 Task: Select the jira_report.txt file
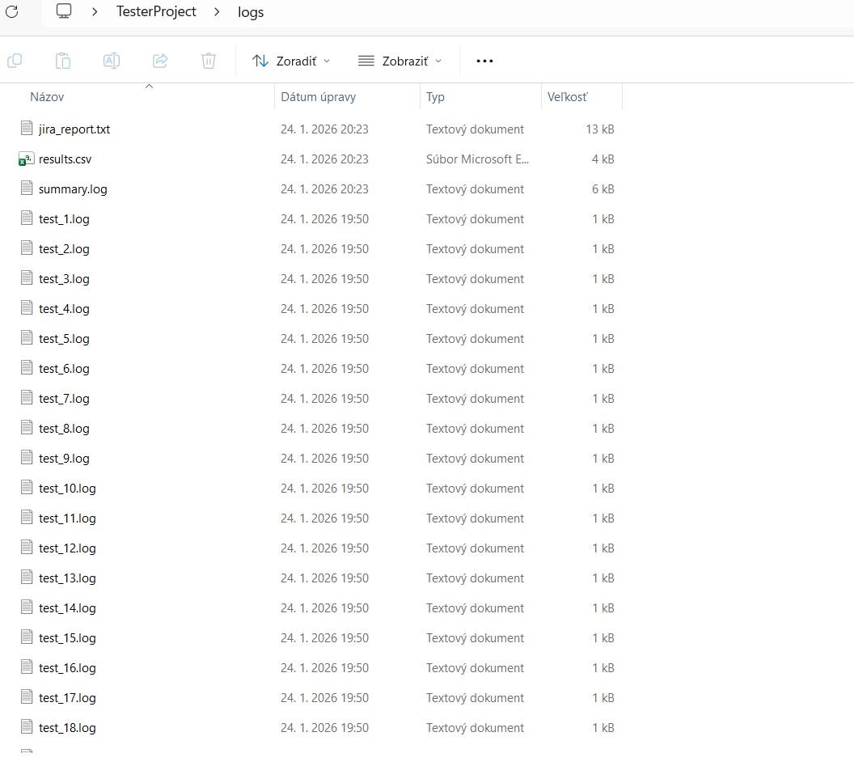(x=74, y=129)
